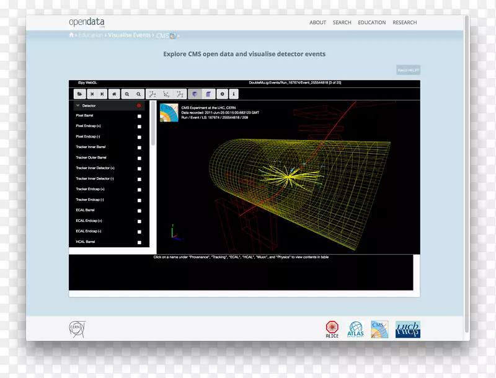Click the Visualise Events breadcrumb link

129,35
